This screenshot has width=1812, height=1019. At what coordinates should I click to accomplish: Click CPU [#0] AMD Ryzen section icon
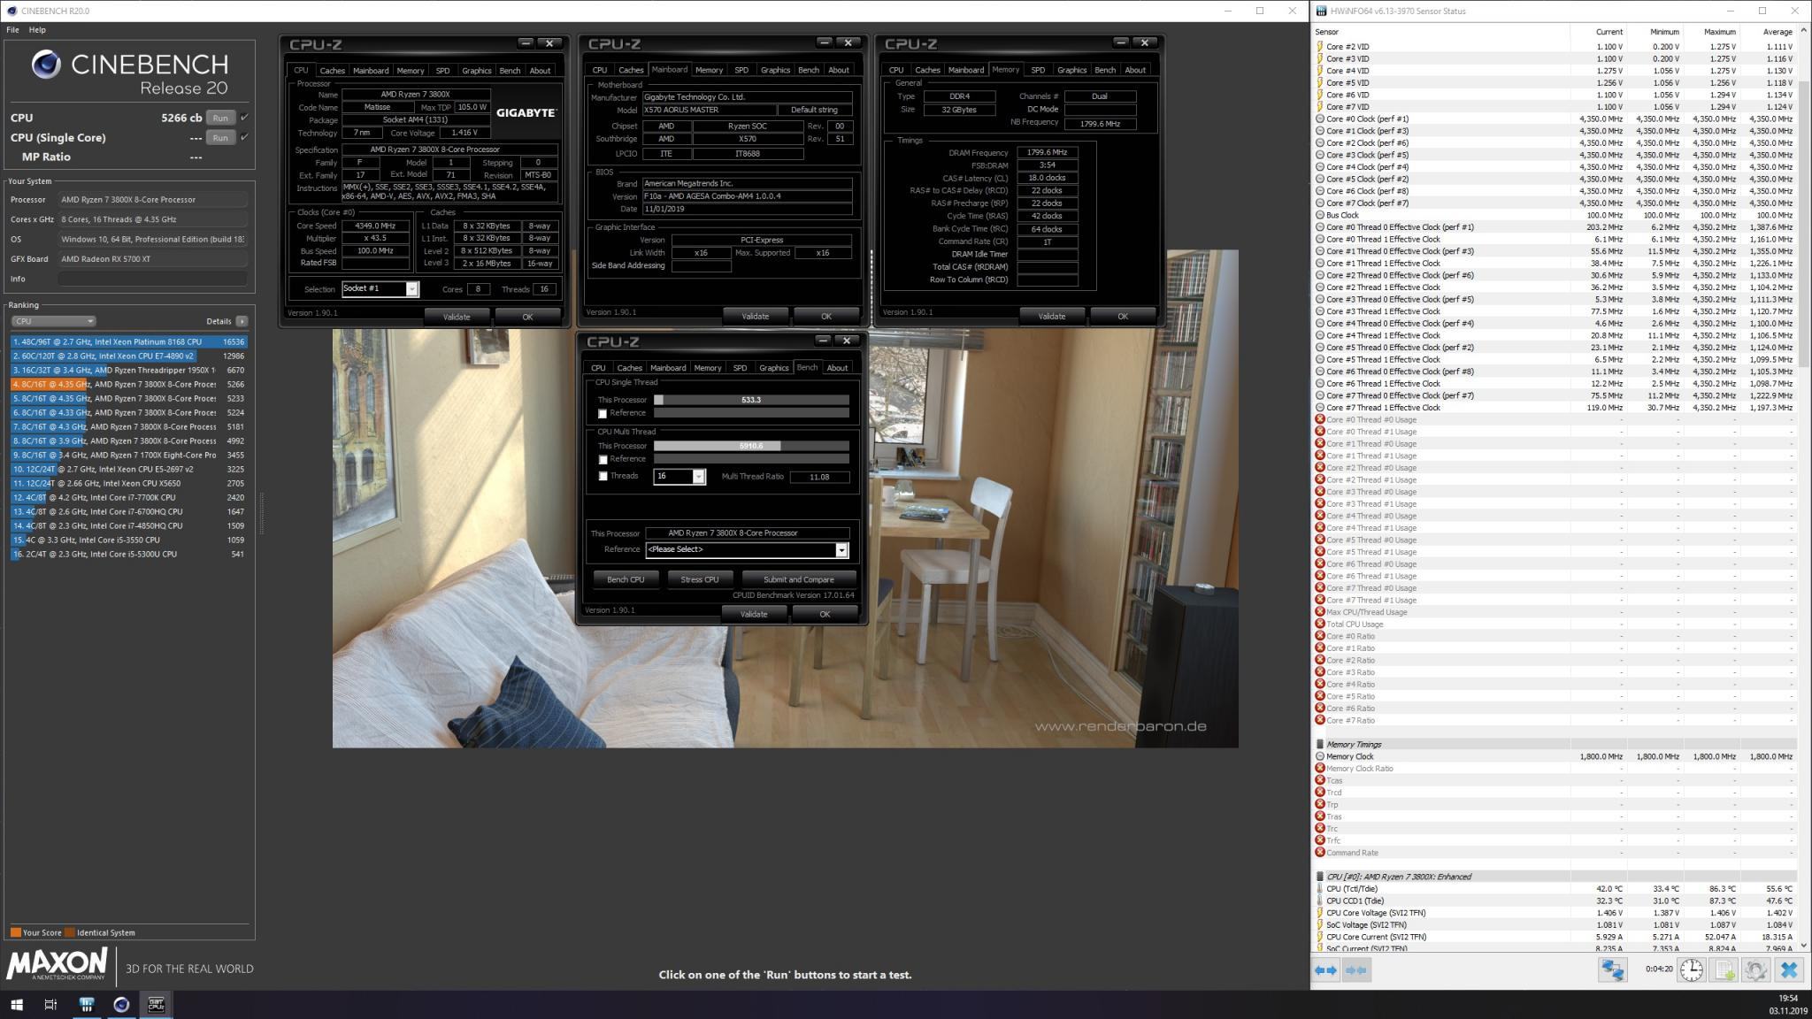pyautogui.click(x=1320, y=877)
